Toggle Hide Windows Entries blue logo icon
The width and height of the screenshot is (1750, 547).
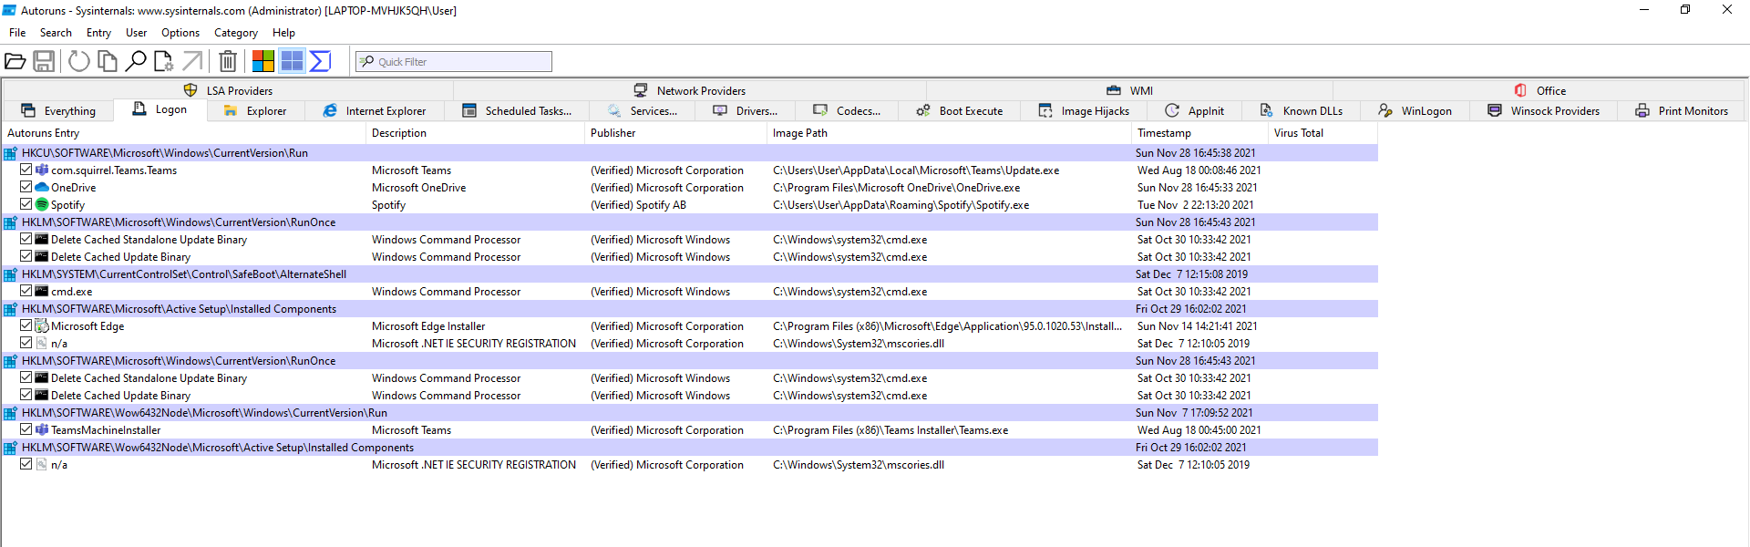(x=292, y=61)
